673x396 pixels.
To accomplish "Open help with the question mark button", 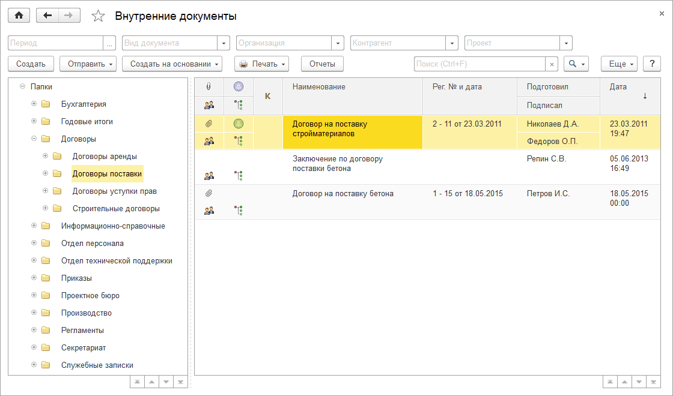I will tap(652, 64).
